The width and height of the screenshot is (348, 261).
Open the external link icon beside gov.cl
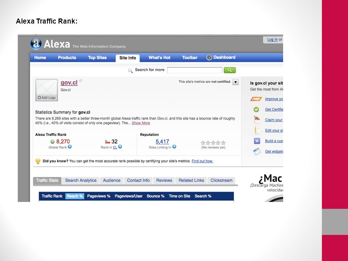(x=80, y=81)
